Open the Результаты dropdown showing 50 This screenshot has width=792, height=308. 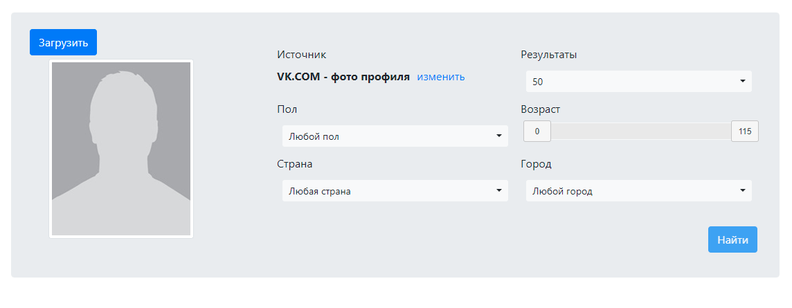point(638,81)
